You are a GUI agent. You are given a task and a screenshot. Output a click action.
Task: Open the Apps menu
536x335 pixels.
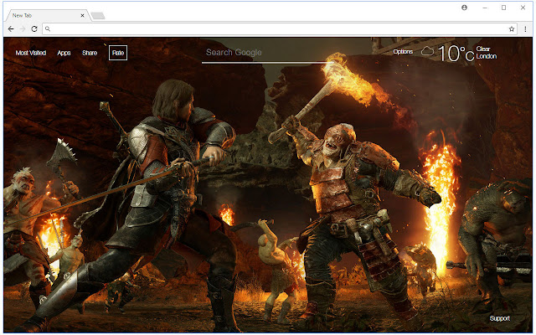64,53
